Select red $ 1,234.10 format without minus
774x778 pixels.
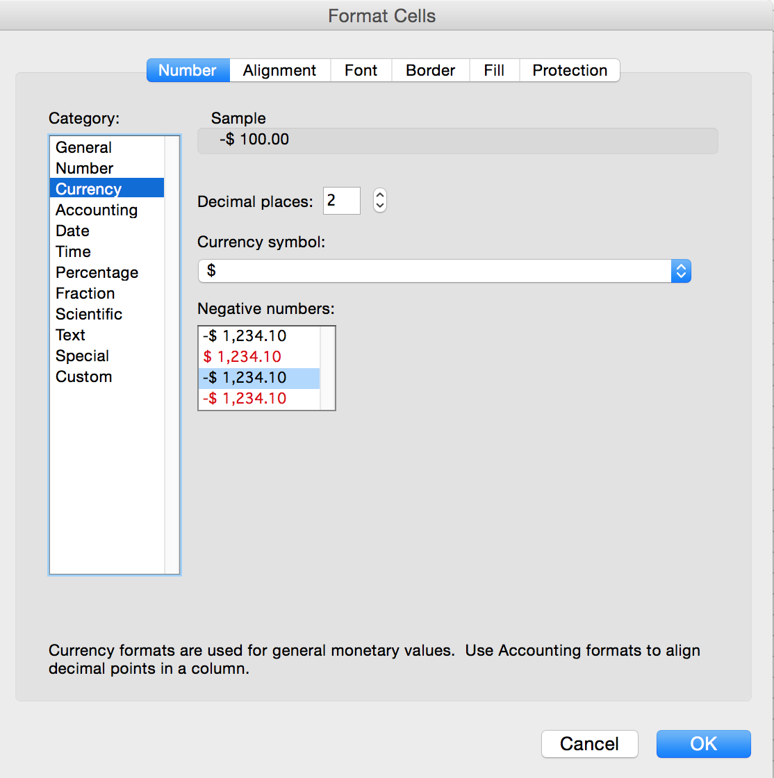[x=259, y=357]
